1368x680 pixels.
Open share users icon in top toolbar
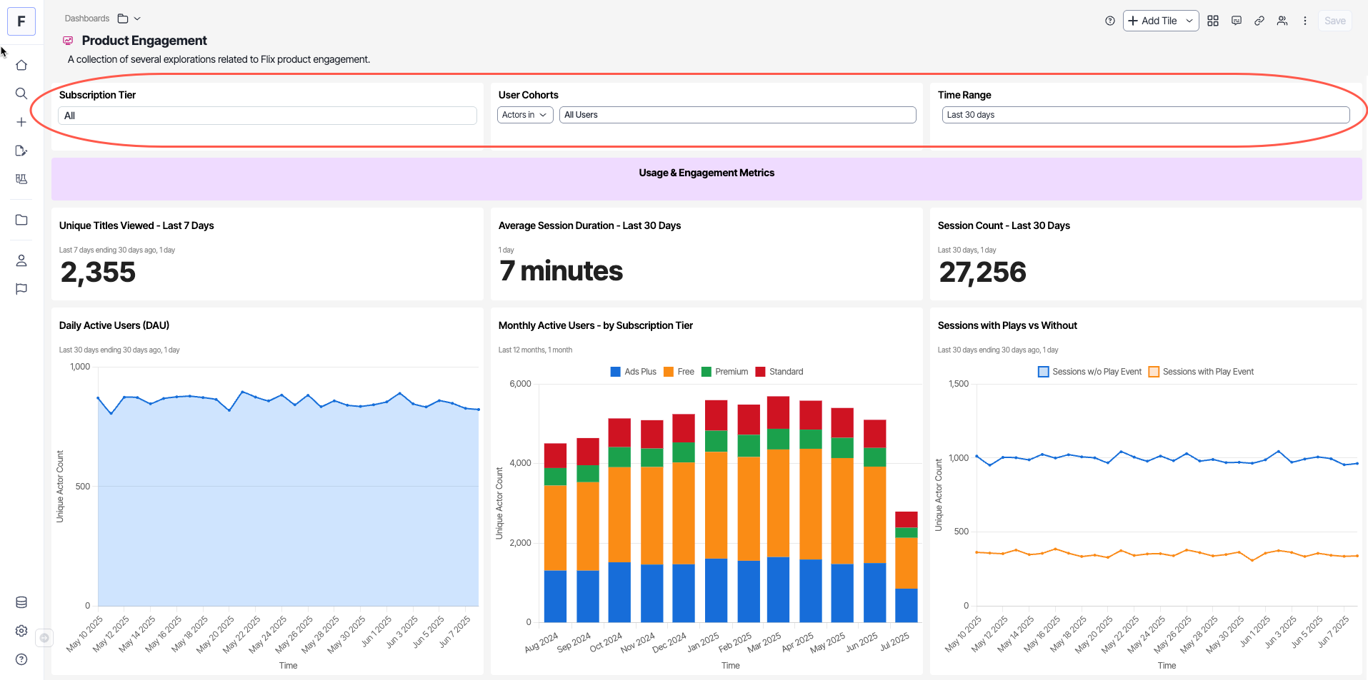pos(1282,21)
